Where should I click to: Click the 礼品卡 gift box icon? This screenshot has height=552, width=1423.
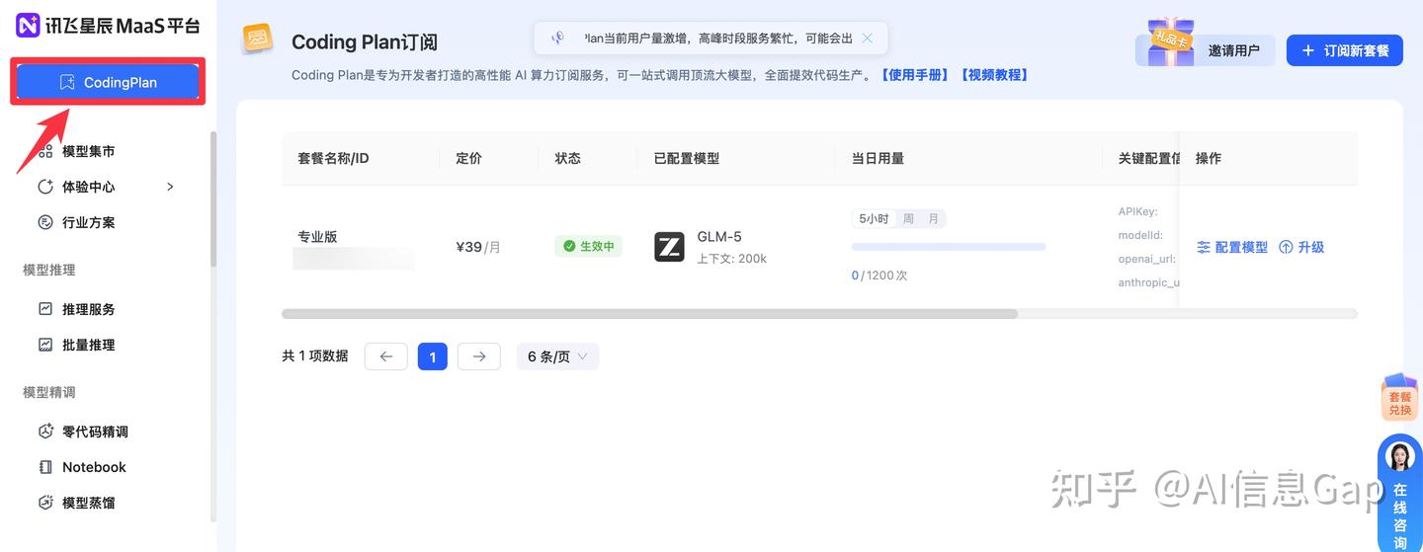[1171, 41]
